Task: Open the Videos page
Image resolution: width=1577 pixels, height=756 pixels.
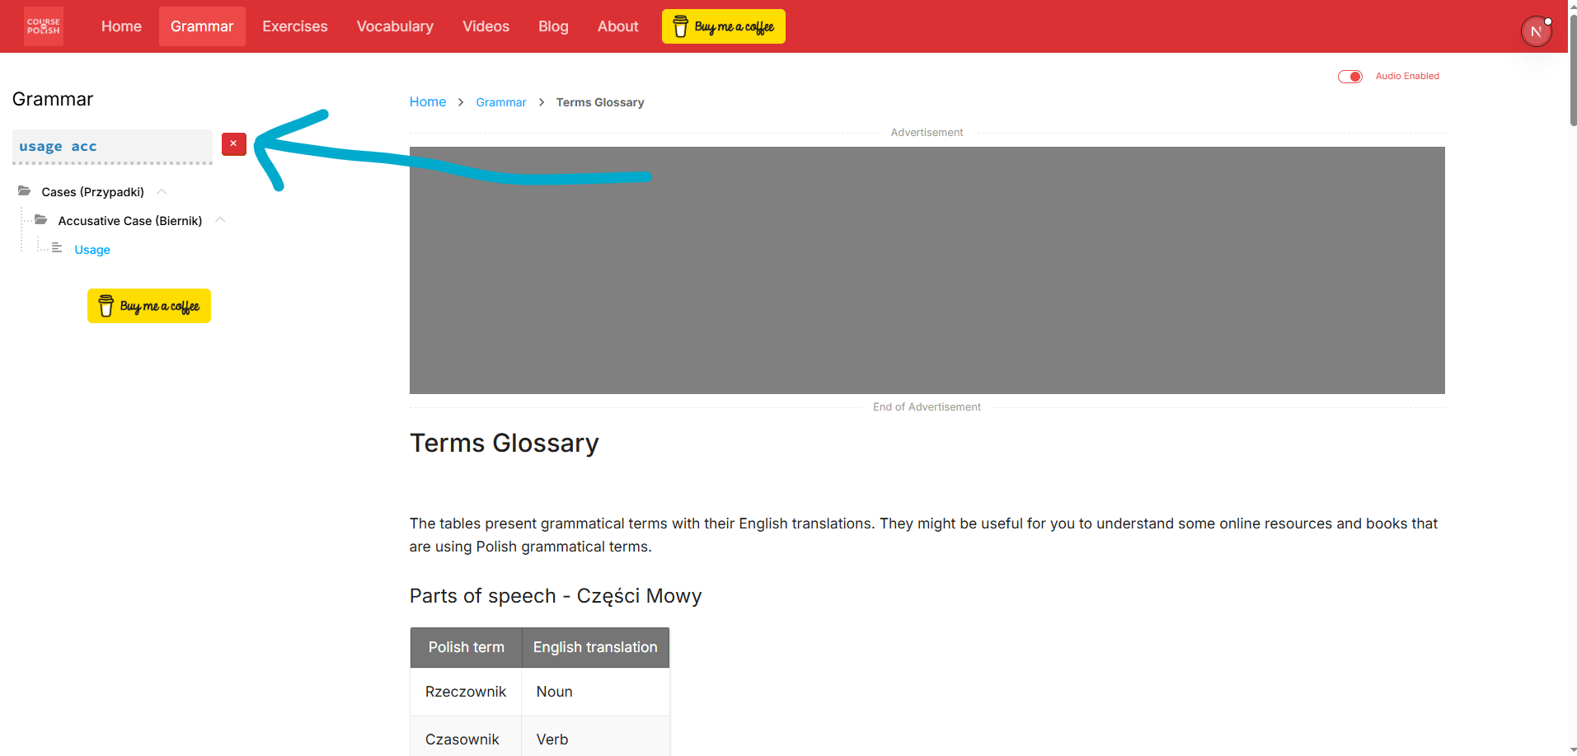Action: 486,26
